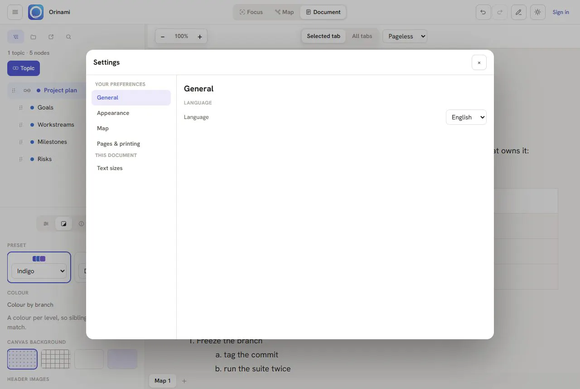Image resolution: width=580 pixels, height=389 pixels.
Task: Open Text sizes settings
Action: (131, 168)
